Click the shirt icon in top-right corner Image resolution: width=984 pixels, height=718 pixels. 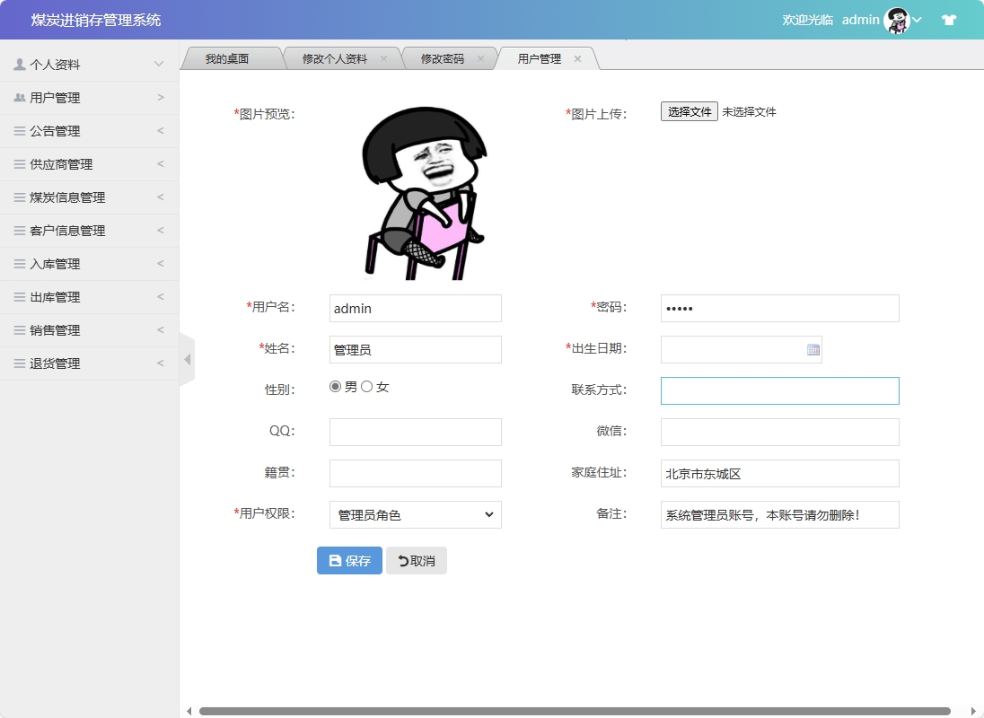point(949,19)
